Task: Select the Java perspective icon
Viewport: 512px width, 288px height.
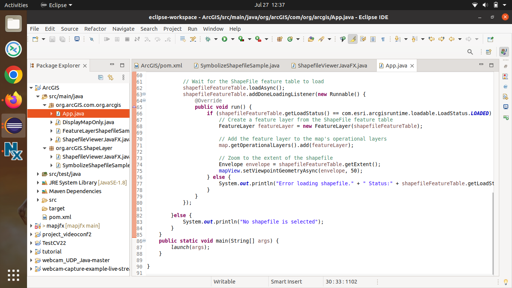Action: point(503,52)
